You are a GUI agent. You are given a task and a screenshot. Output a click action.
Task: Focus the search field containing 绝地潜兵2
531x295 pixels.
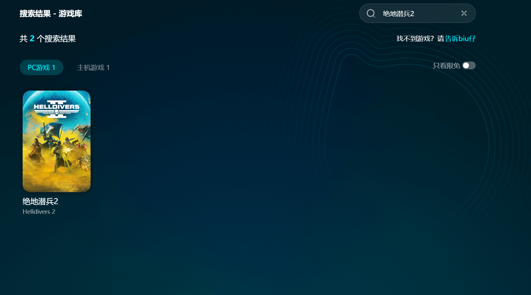[x=417, y=13]
